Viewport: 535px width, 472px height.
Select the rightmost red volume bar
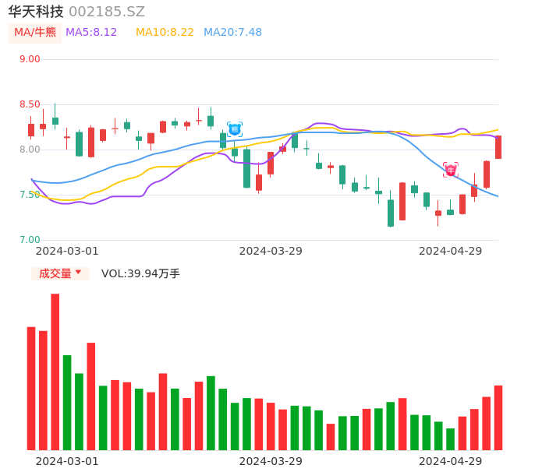[498, 417]
